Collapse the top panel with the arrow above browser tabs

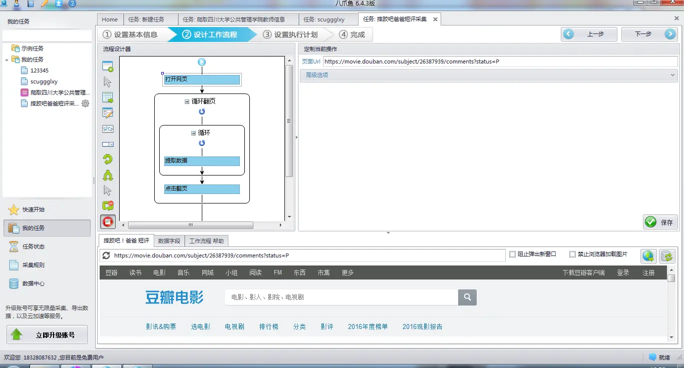pos(388,233)
